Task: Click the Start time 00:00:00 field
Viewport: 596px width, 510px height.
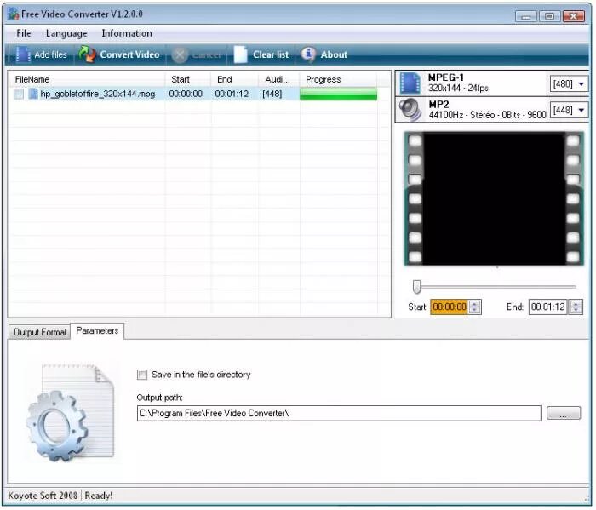Action: click(450, 307)
